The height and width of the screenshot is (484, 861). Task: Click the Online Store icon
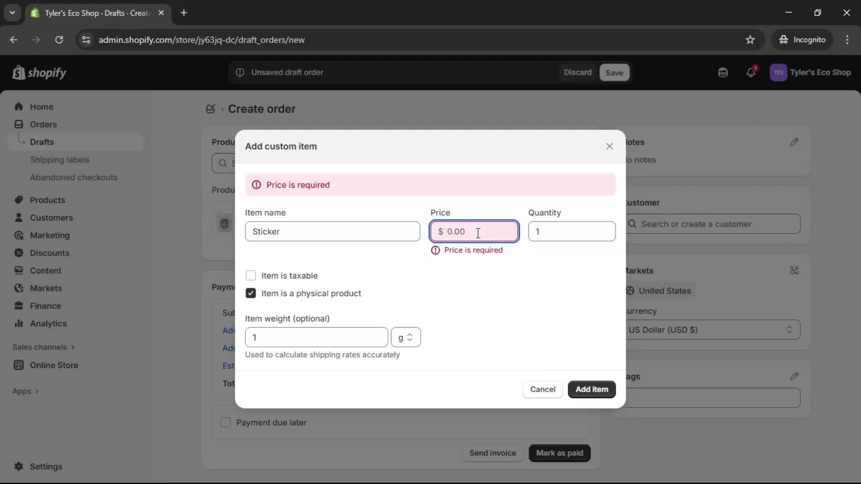click(x=18, y=365)
